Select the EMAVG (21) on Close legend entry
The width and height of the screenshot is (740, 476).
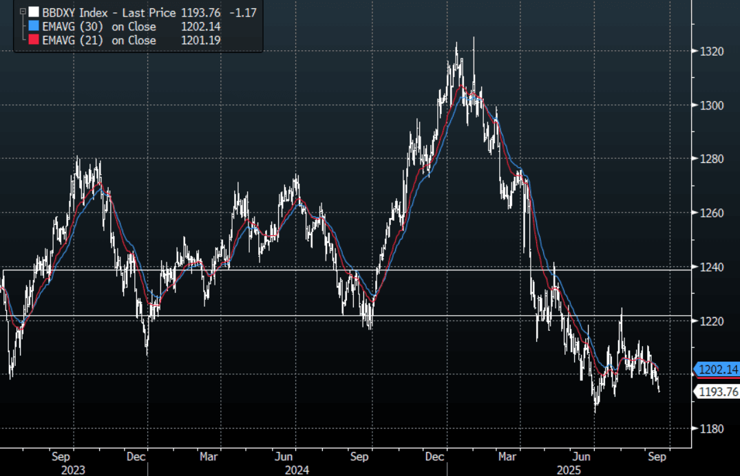click(x=98, y=41)
